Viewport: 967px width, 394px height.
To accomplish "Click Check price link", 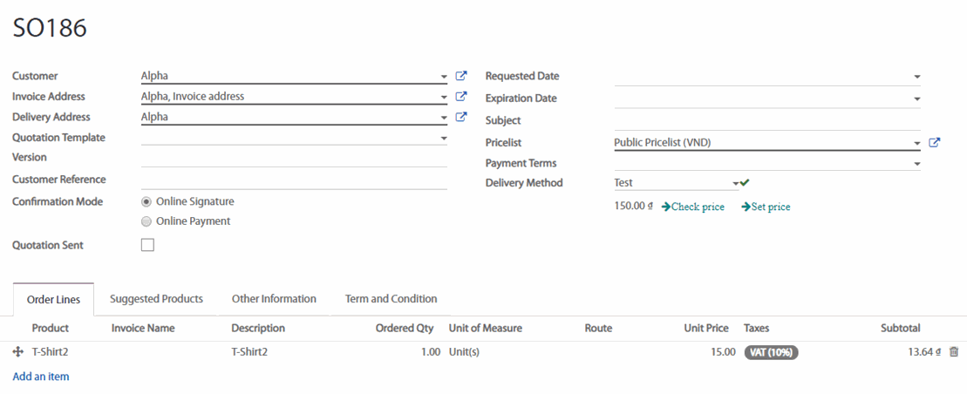I will pyautogui.click(x=694, y=207).
